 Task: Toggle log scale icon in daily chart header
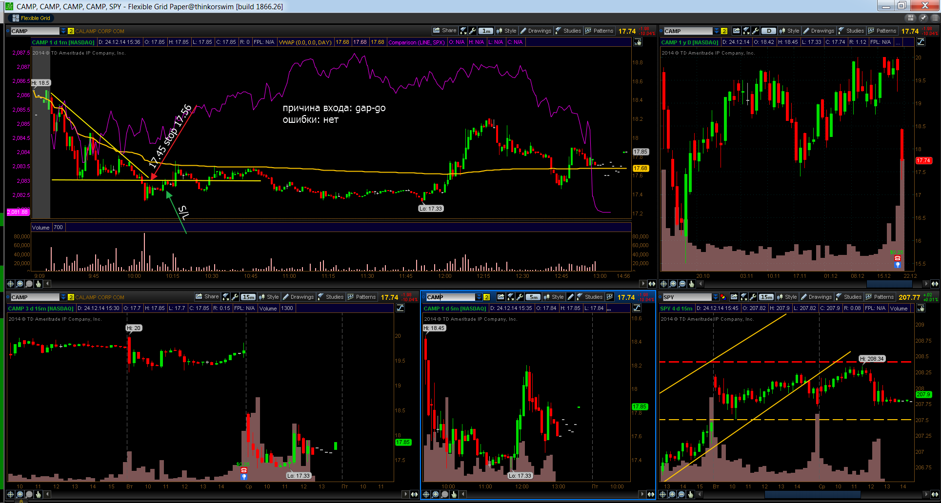tap(921, 42)
